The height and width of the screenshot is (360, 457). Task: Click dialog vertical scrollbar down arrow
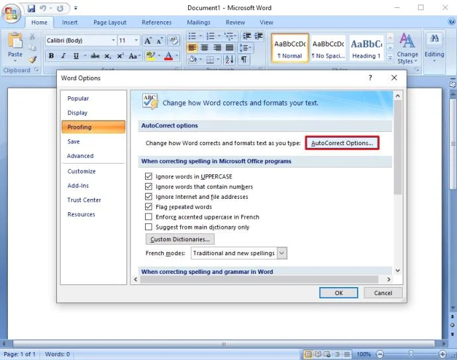click(x=397, y=270)
